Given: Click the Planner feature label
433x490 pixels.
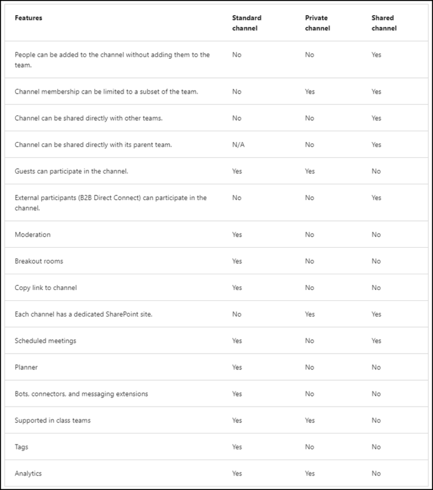Looking at the screenshot, I should coord(26,367).
